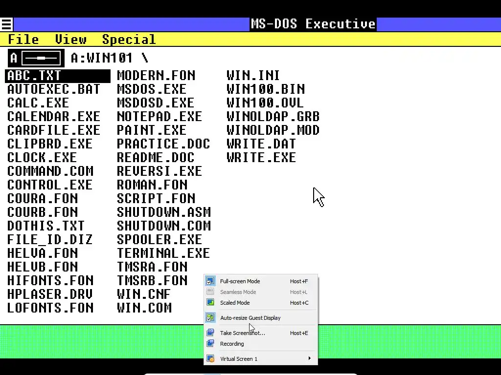Select file HPLASER.DRV

click(50, 294)
